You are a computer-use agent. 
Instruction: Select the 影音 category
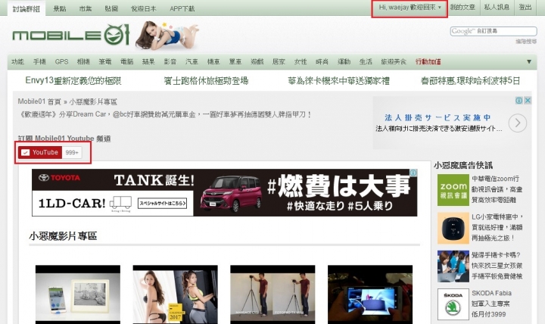(170, 62)
